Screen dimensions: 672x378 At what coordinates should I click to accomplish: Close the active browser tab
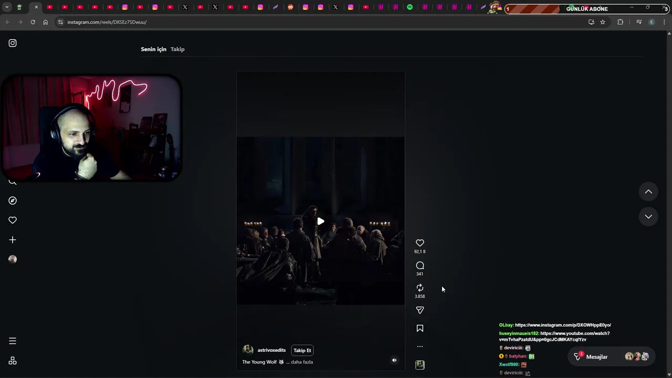[36, 7]
